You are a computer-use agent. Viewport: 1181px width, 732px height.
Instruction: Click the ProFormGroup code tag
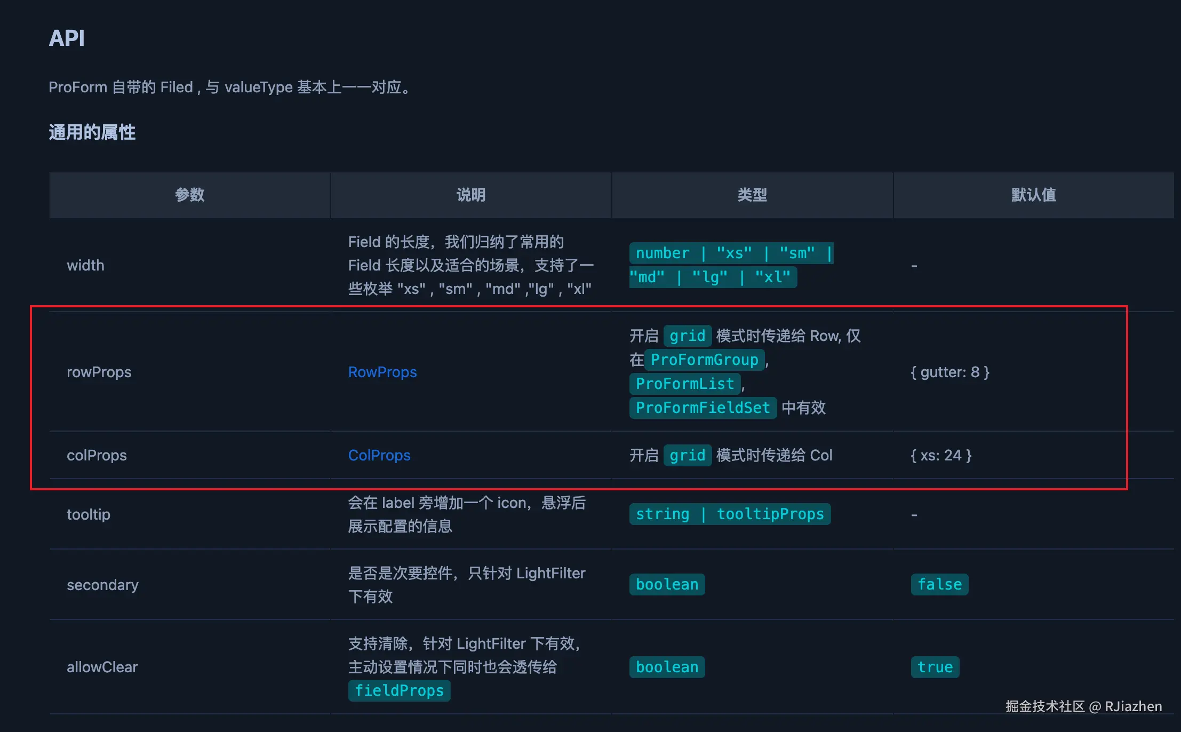tap(704, 360)
